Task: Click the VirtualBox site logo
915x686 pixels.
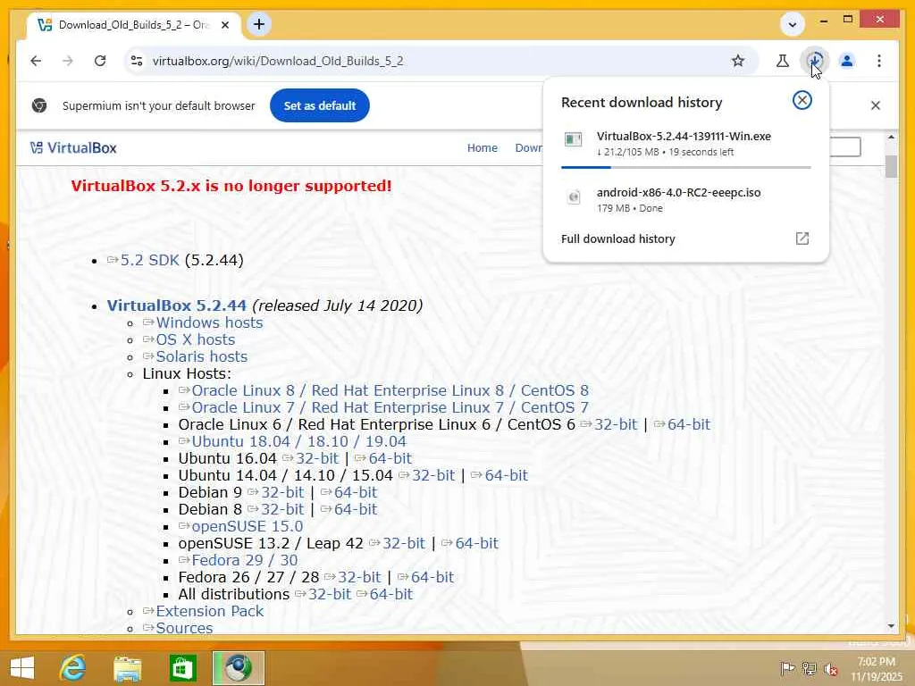Action: (x=73, y=148)
